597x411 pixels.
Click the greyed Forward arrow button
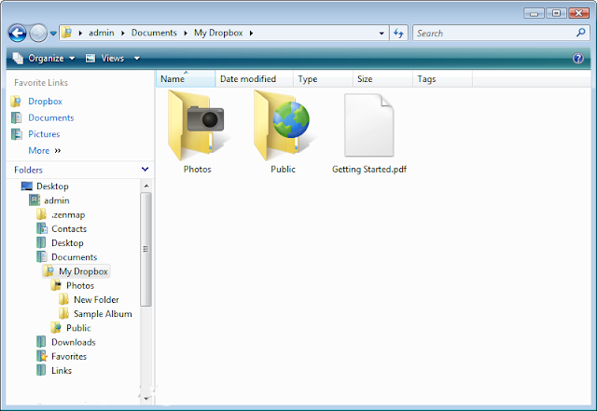(38, 34)
